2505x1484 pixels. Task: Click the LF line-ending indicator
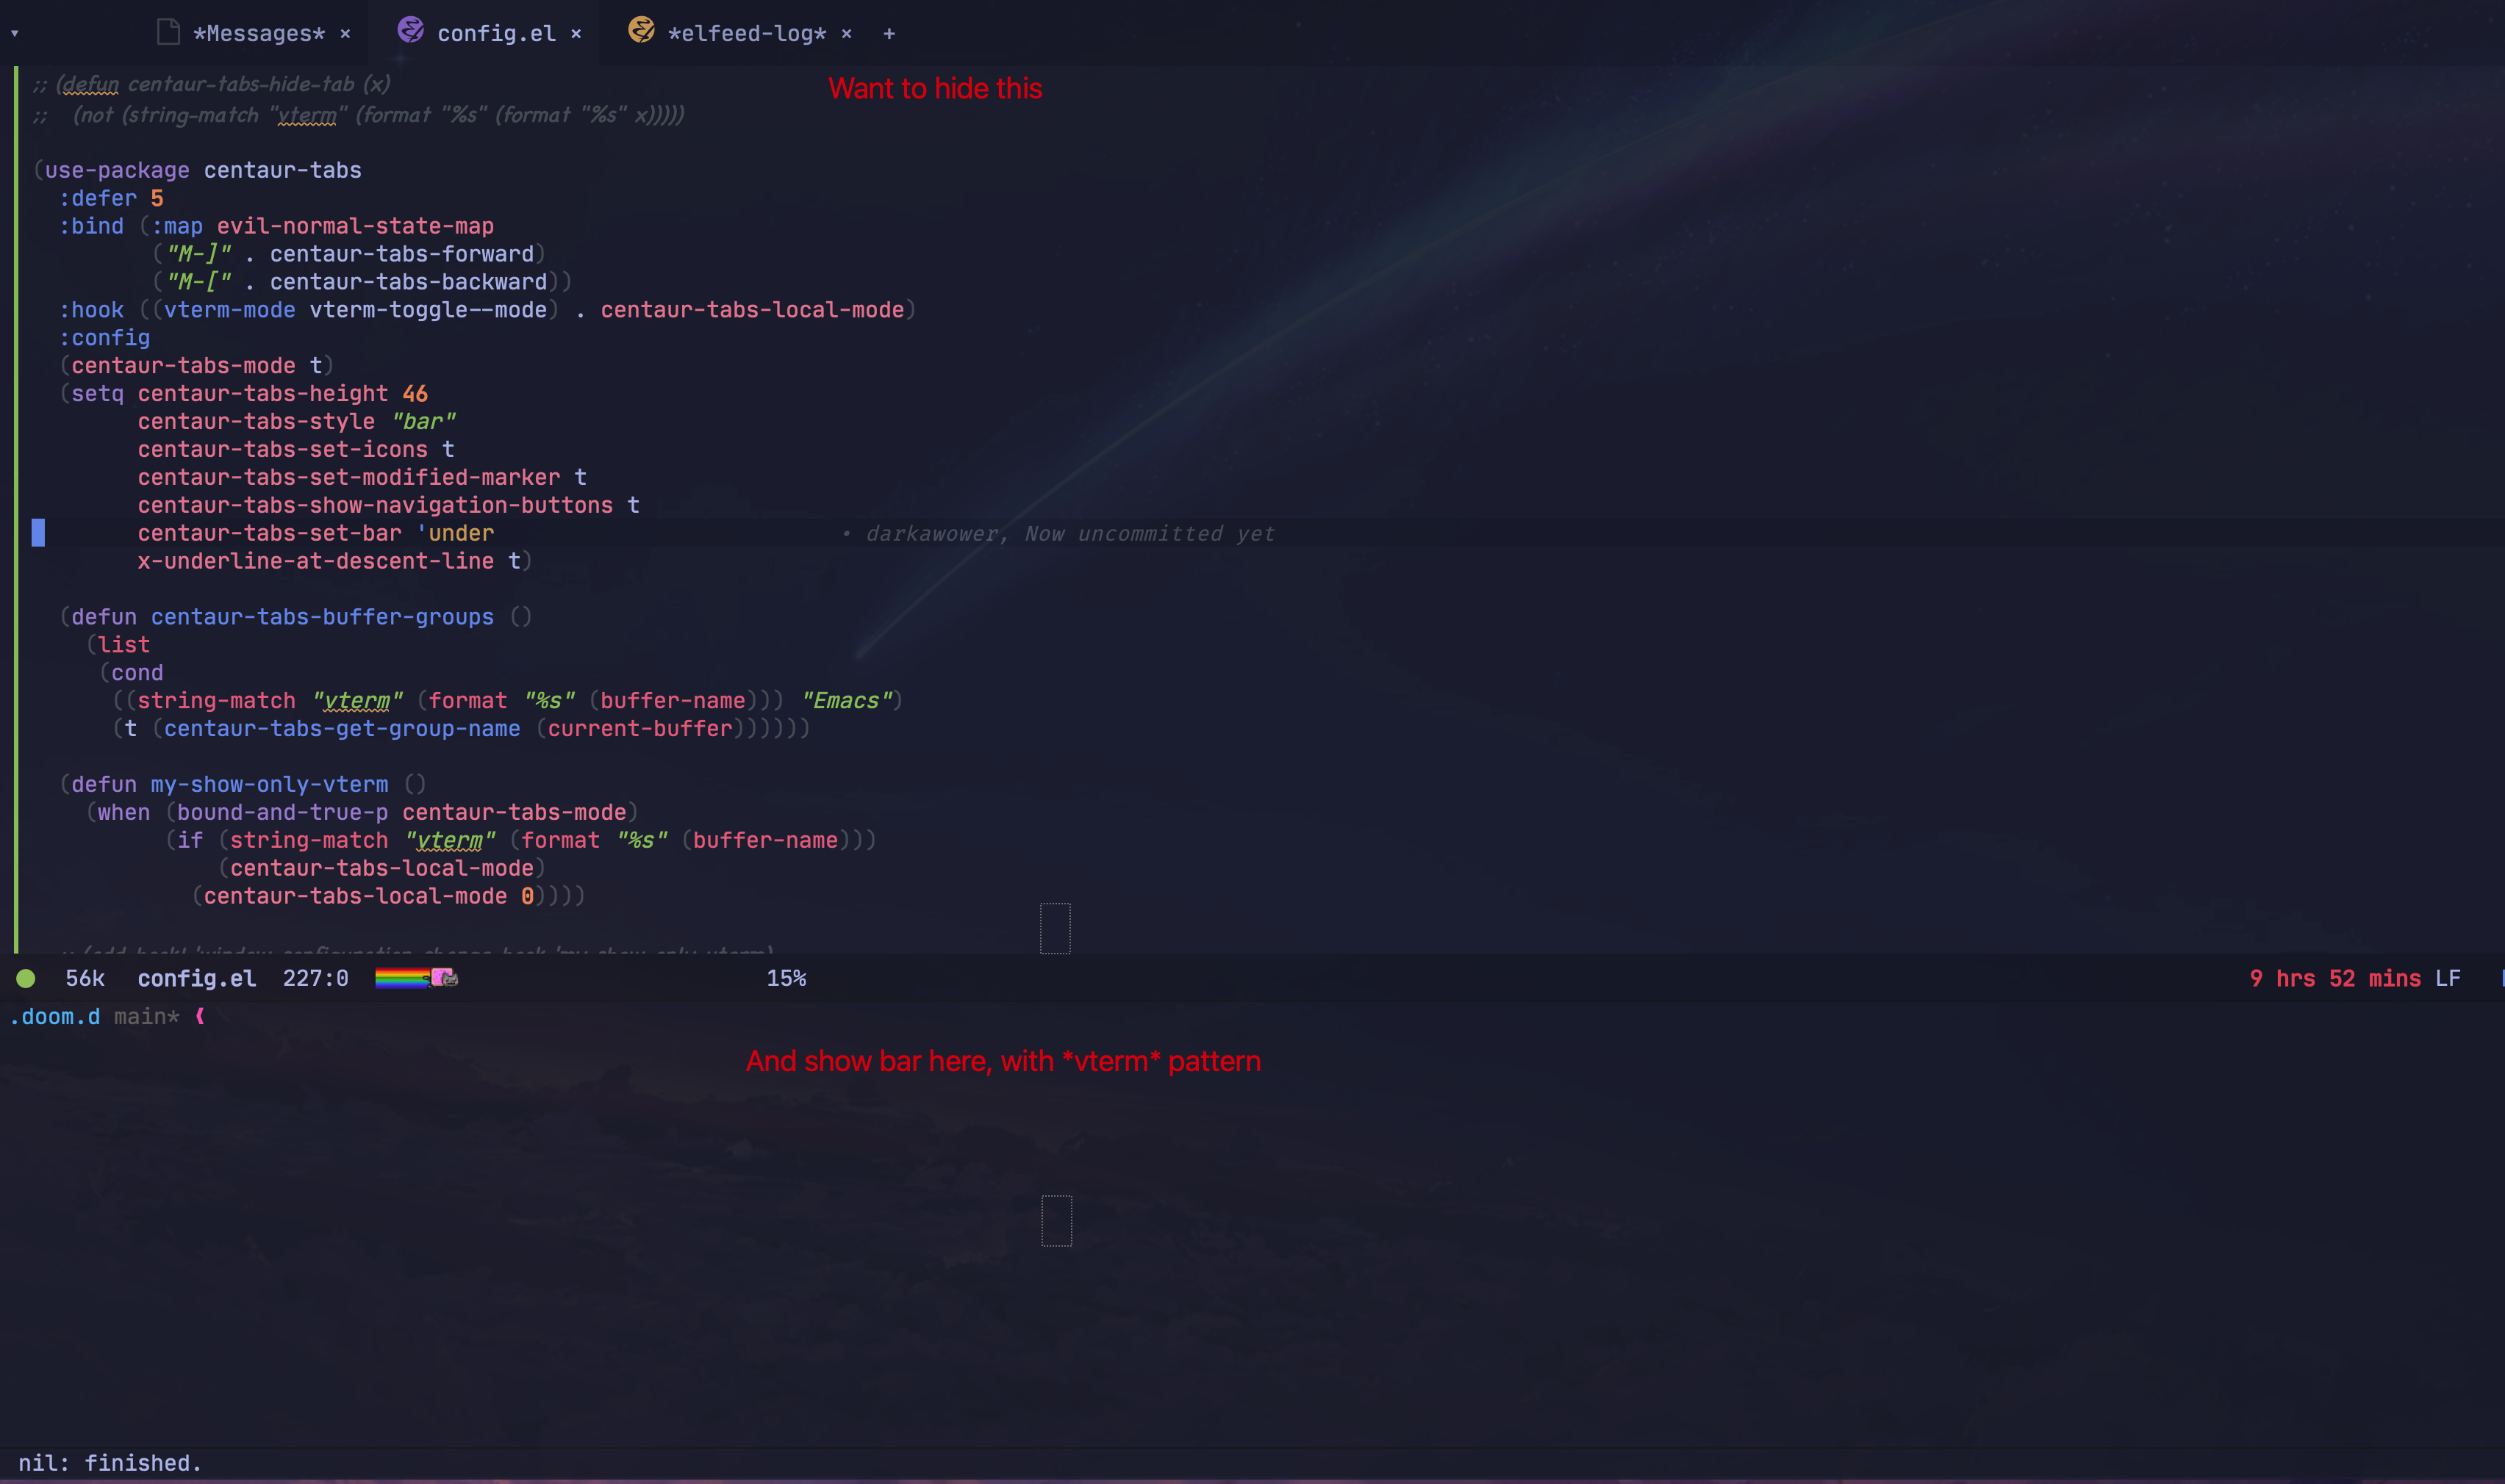coord(2448,978)
